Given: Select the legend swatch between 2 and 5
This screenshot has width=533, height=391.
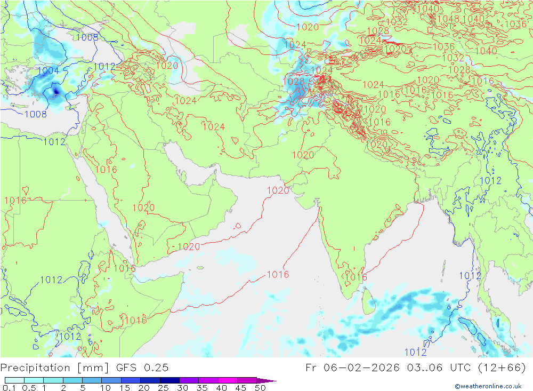Looking at the screenshot, I should pyautogui.click(x=72, y=380).
